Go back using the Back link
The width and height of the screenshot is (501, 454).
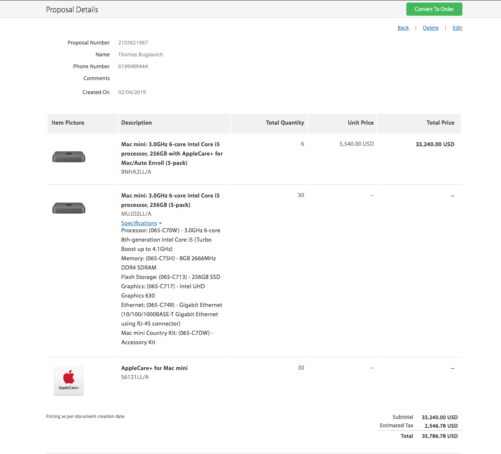tap(403, 28)
